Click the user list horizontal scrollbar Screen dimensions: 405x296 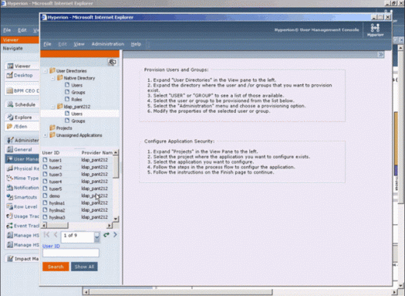pyautogui.click(x=76, y=226)
